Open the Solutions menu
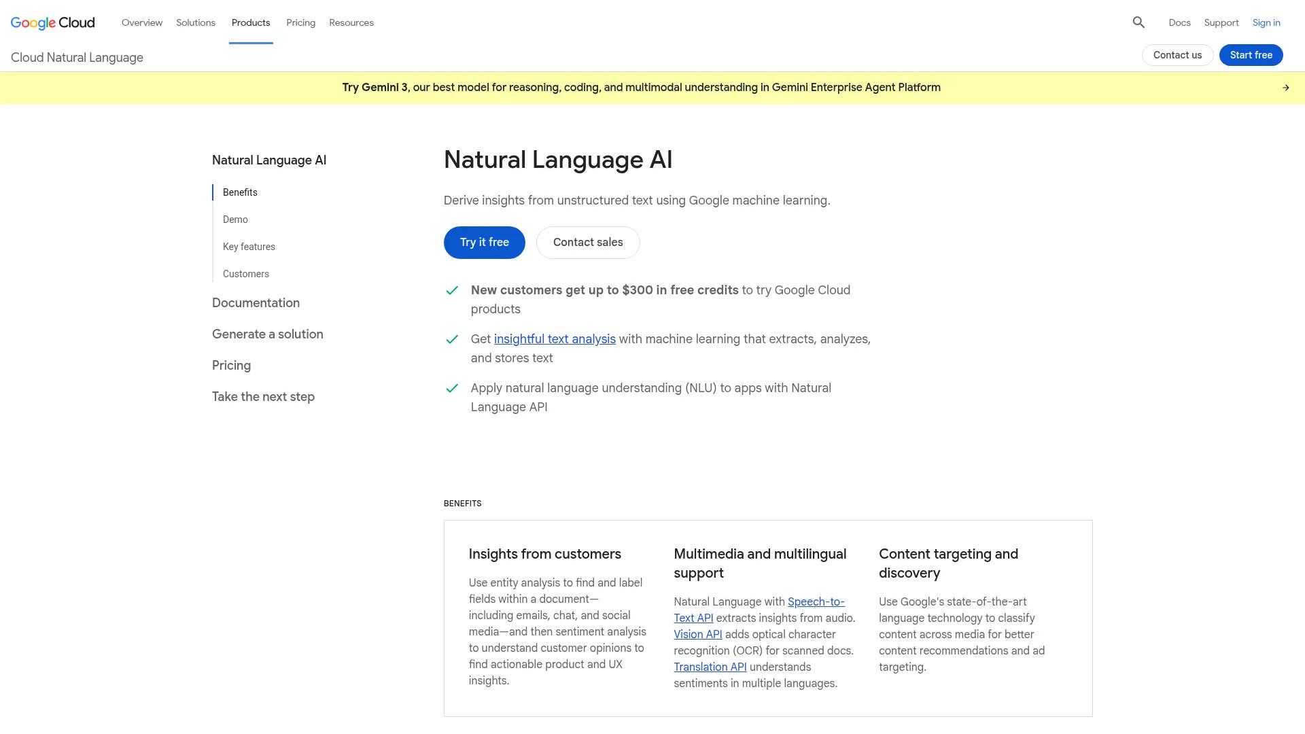This screenshot has height=734, width=1305. (196, 22)
